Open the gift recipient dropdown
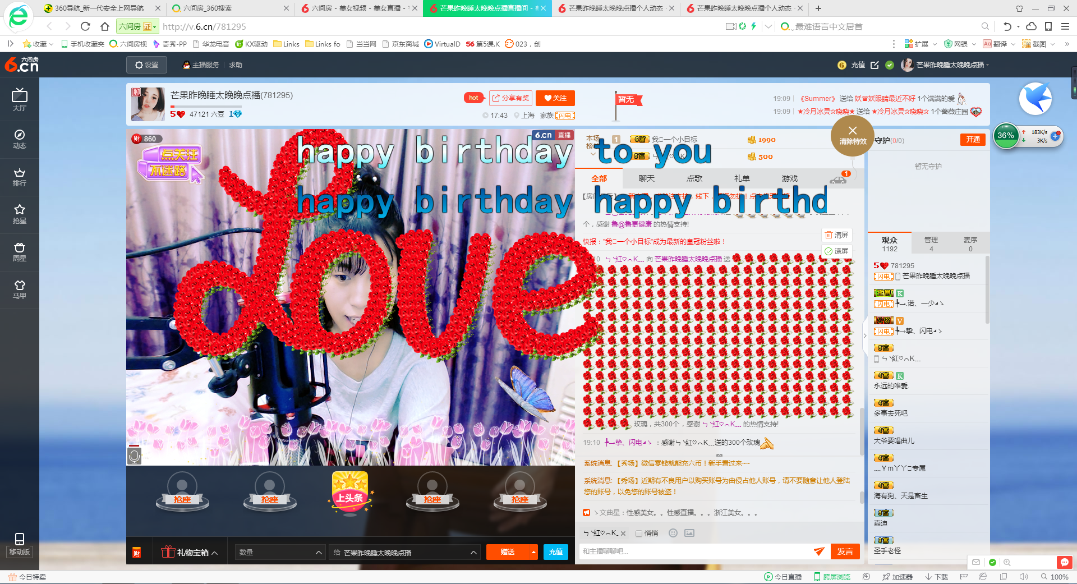The width and height of the screenshot is (1077, 584). [404, 552]
